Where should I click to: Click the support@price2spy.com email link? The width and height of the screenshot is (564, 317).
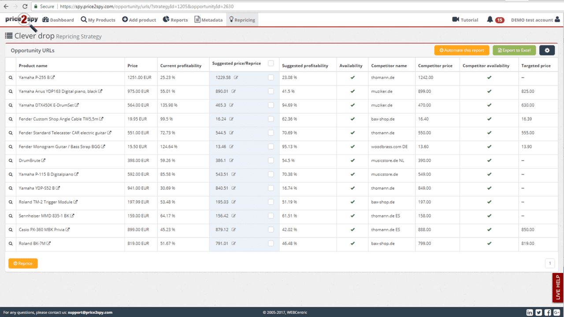tap(90, 313)
